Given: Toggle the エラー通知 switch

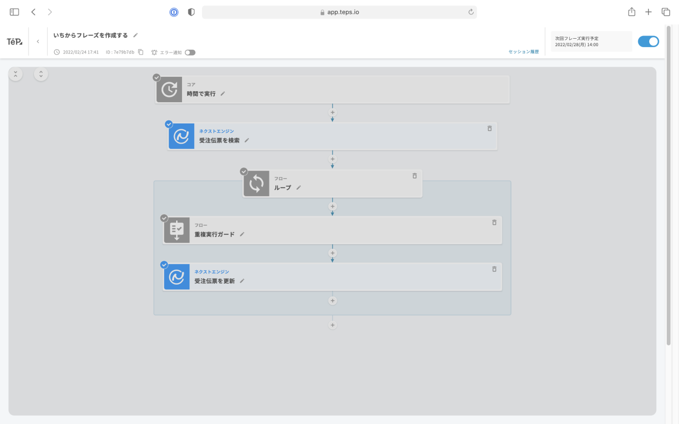Looking at the screenshot, I should [190, 52].
